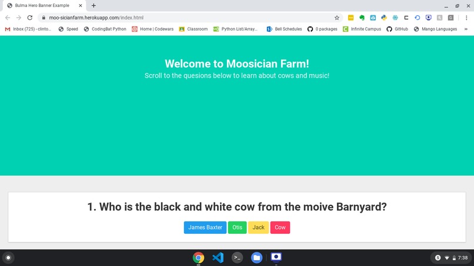Answer with the blue James Baxter button
474x266 pixels.
tap(205, 227)
